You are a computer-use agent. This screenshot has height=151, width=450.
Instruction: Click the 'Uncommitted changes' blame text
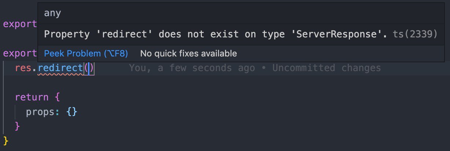click(327, 68)
